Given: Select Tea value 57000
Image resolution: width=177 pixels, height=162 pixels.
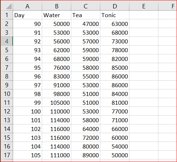Looking at the screenshot, I should point(86,41).
